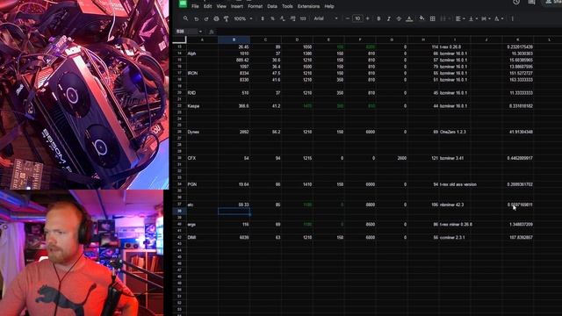Click the Share button
Viewport: 562px width, 316px height.
553,2
